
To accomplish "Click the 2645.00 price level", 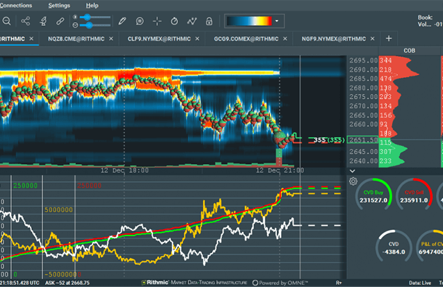I will (x=363, y=151).
